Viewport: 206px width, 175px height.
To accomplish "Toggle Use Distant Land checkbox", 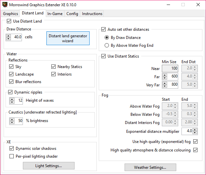I will tap(9, 21).
